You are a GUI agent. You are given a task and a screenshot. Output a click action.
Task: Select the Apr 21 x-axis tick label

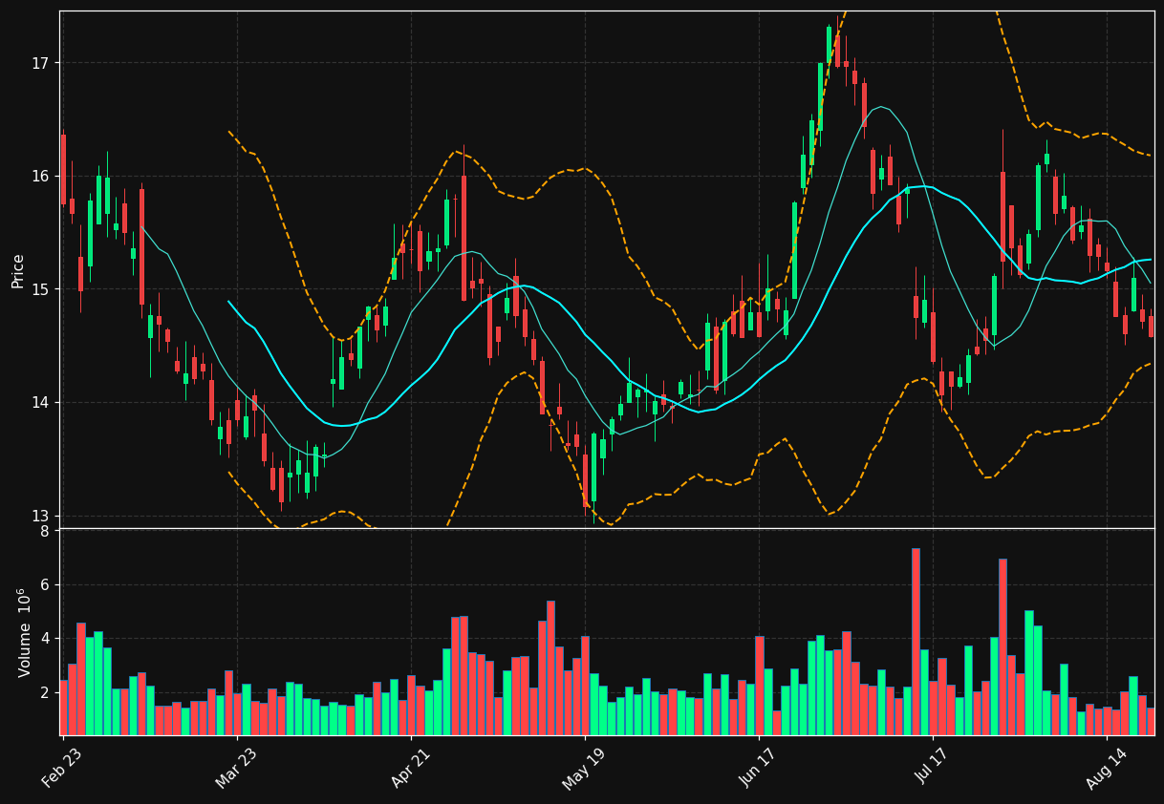tap(410, 769)
